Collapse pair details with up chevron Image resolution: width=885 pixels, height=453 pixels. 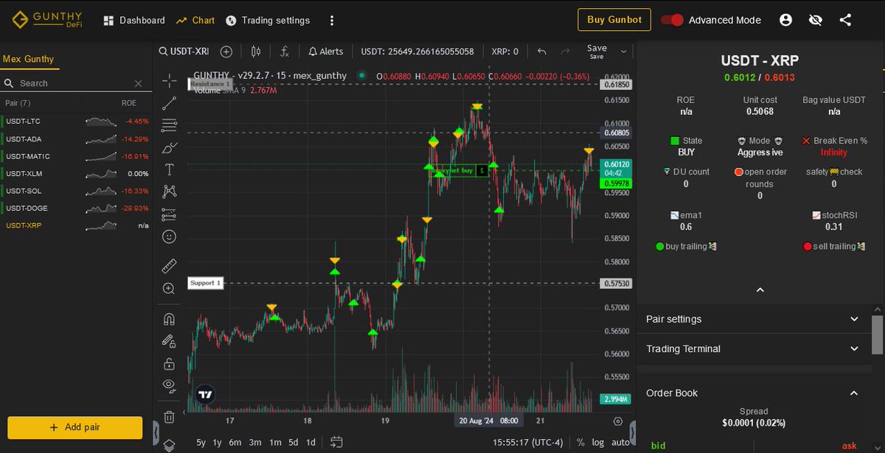point(760,289)
